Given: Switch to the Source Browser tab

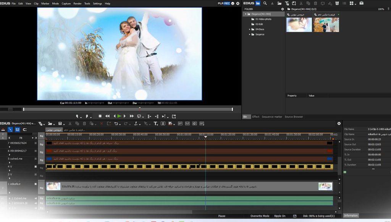Looking at the screenshot, I should click(294, 117).
